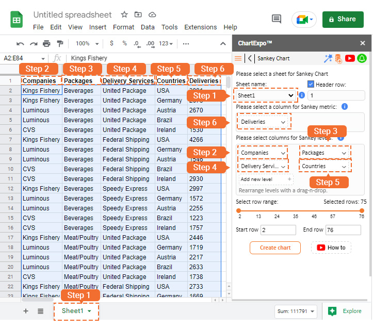Increase decimal places
The height and width of the screenshot is (329, 373).
pos(150,44)
